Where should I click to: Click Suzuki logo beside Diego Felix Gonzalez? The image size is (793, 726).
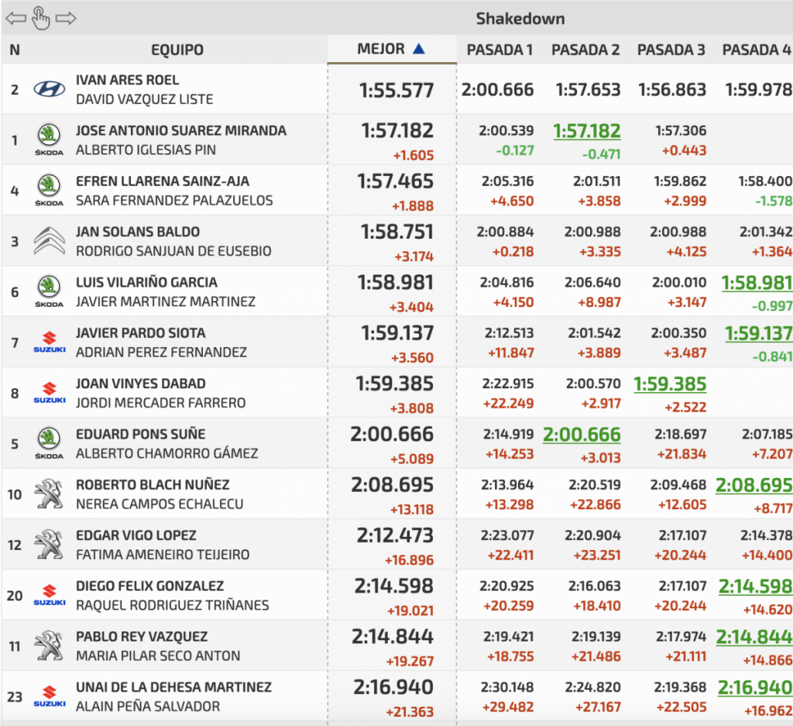tap(50, 595)
